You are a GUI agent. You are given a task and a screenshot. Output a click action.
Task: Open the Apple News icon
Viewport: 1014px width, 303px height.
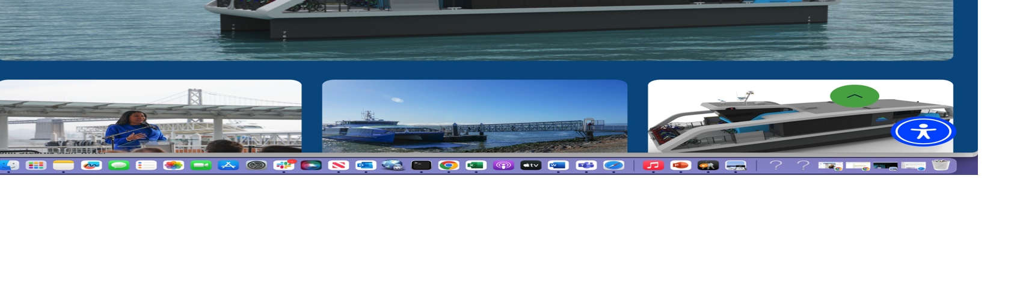339,165
